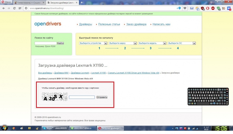This screenshot has height=134, width=233.
Task: Click the Caps key on the on-screen keyboard
Action: (x=190, y=98)
